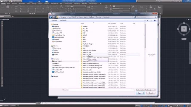The image size is (191, 107).
Task: Select Libraries in navigation pane
Action: [x=56, y=46]
